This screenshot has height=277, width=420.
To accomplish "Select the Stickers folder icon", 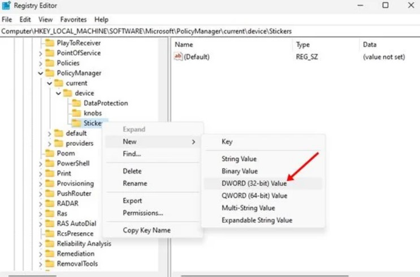I will (x=76, y=123).
